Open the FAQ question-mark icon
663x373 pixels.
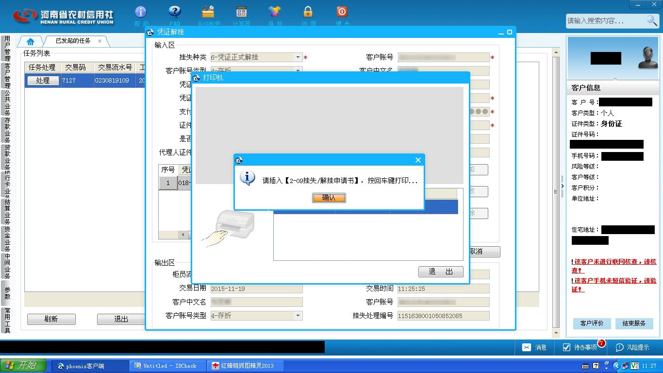tap(175, 12)
